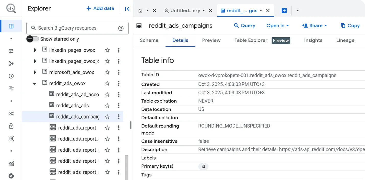
Task: Collapse the reddit_ads_owox dataset tree
Action: coord(35,84)
